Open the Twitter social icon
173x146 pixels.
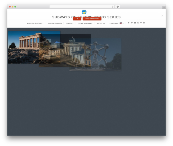point(132,23)
